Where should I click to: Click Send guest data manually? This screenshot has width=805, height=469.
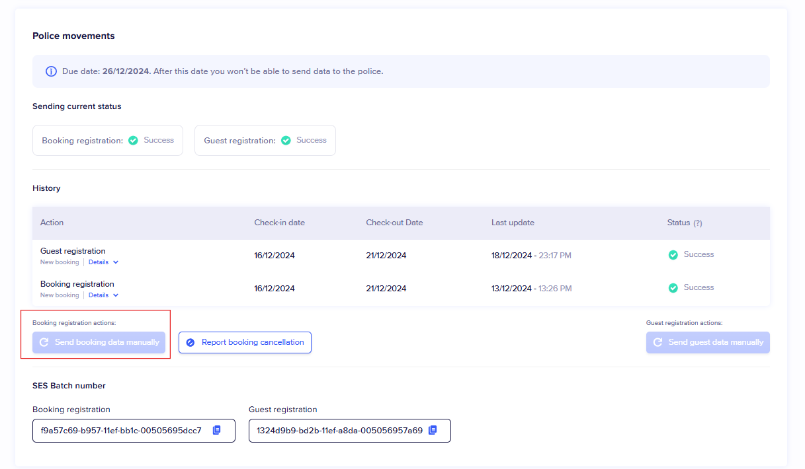[708, 342]
